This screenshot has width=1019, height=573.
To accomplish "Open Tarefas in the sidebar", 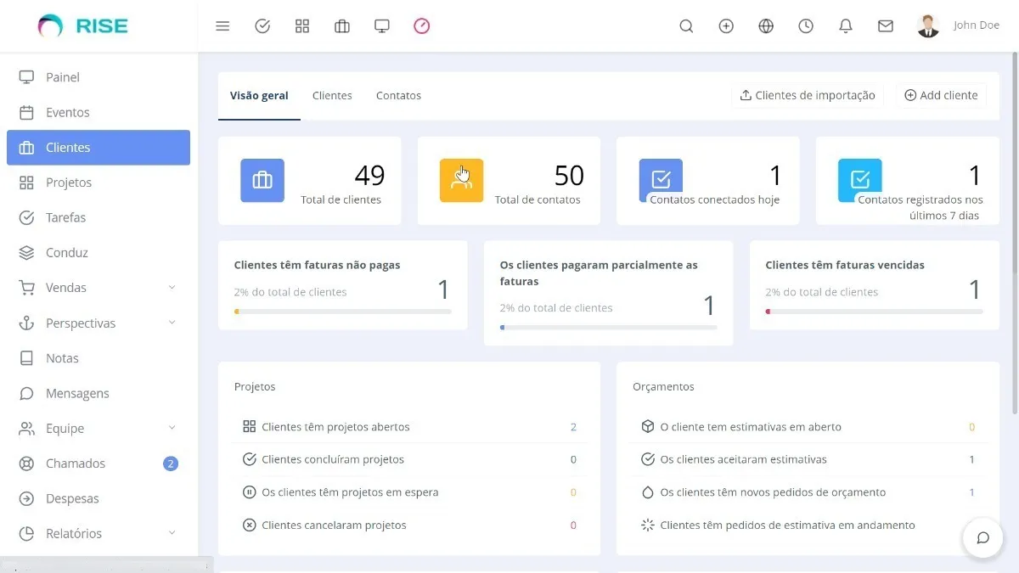I will click(x=99, y=217).
